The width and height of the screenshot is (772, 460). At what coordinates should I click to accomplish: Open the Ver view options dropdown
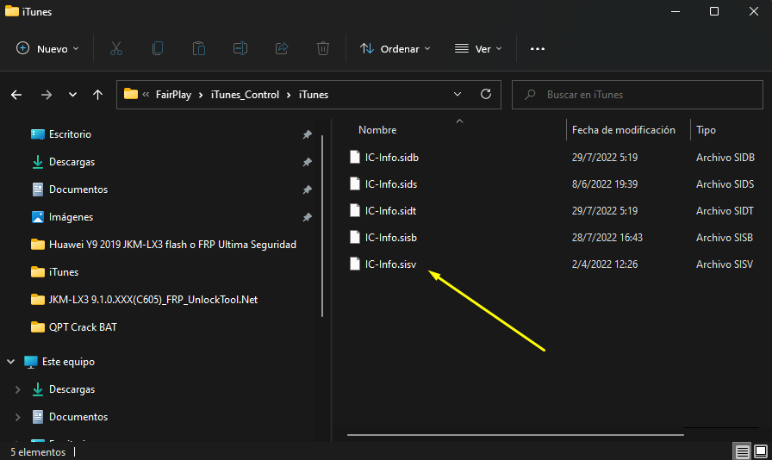(478, 49)
